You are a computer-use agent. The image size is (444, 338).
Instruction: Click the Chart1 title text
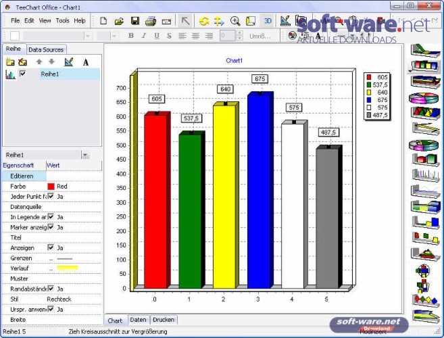(x=235, y=61)
